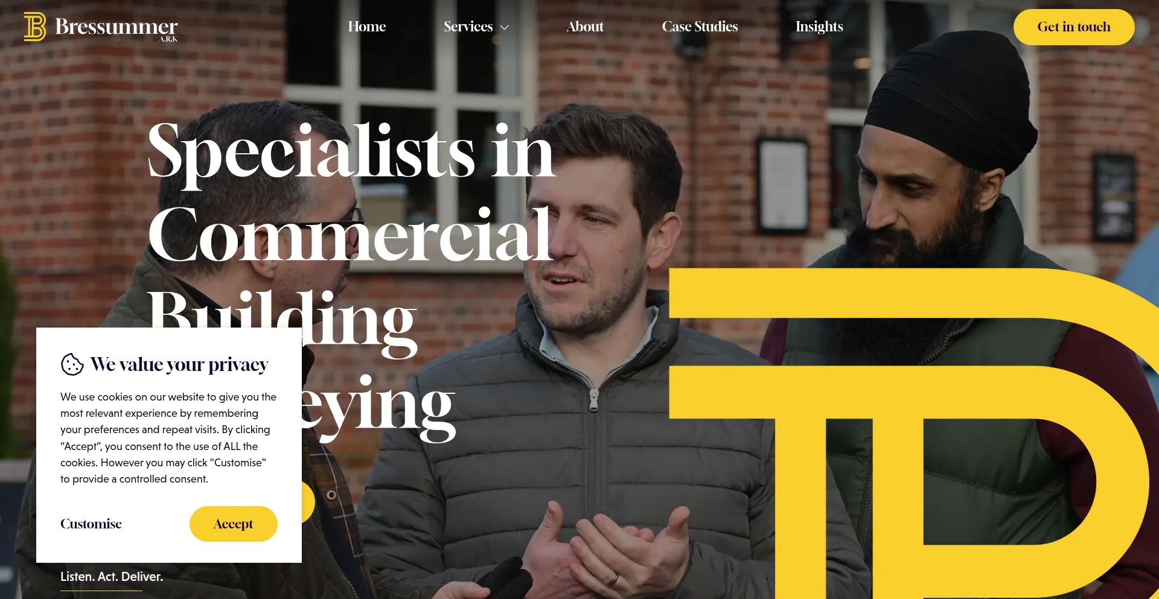Click the Get in touch button
The height and width of the screenshot is (599, 1159).
coord(1074,27)
